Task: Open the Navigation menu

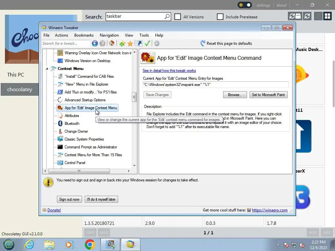Action: click(x=109, y=35)
